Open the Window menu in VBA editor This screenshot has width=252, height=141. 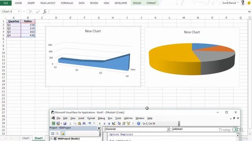(x=140, y=118)
